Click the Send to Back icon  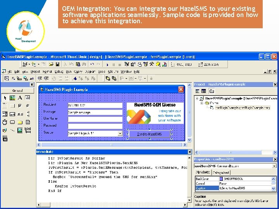[x=114, y=78]
